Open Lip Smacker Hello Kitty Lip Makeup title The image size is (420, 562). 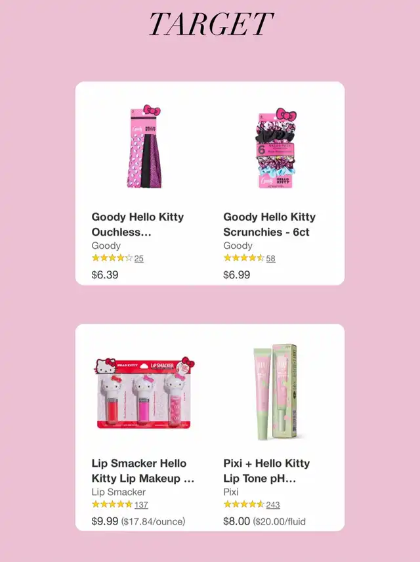[x=143, y=471]
